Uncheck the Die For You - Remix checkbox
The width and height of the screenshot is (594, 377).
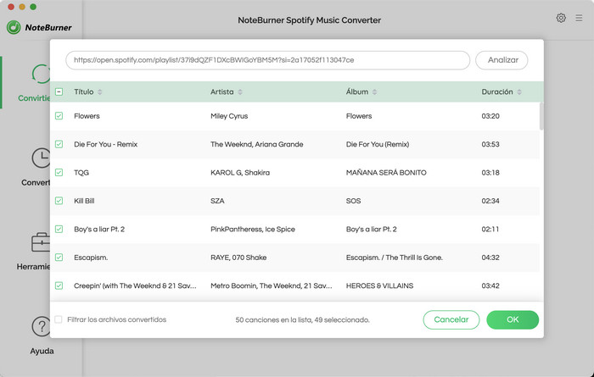[59, 144]
